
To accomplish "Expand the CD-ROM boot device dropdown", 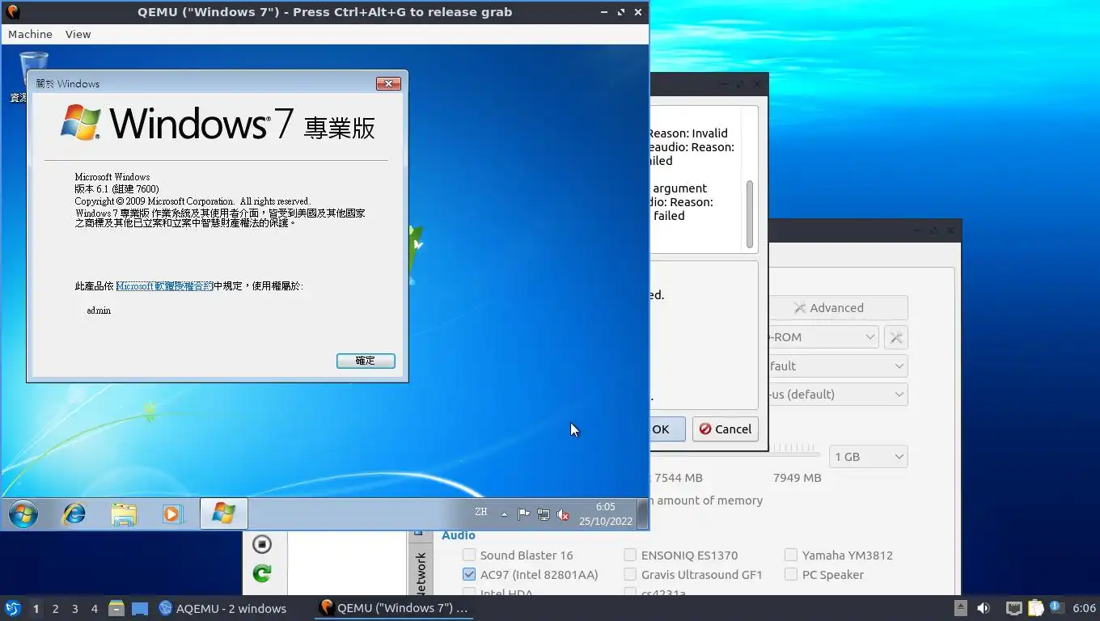I will [823, 337].
